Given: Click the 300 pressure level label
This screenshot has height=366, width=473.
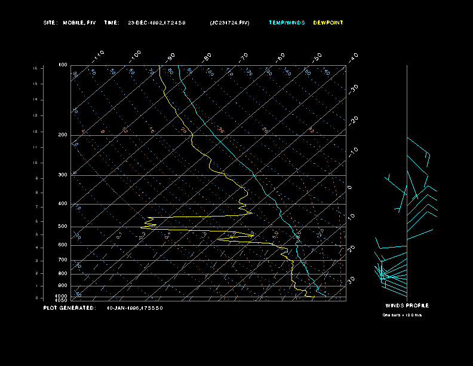Looking at the screenshot, I should 63,175.
